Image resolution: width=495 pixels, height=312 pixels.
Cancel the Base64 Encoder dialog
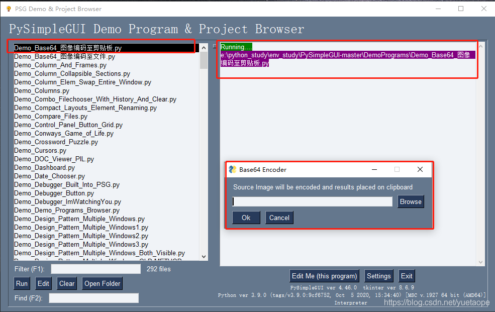pyautogui.click(x=279, y=218)
